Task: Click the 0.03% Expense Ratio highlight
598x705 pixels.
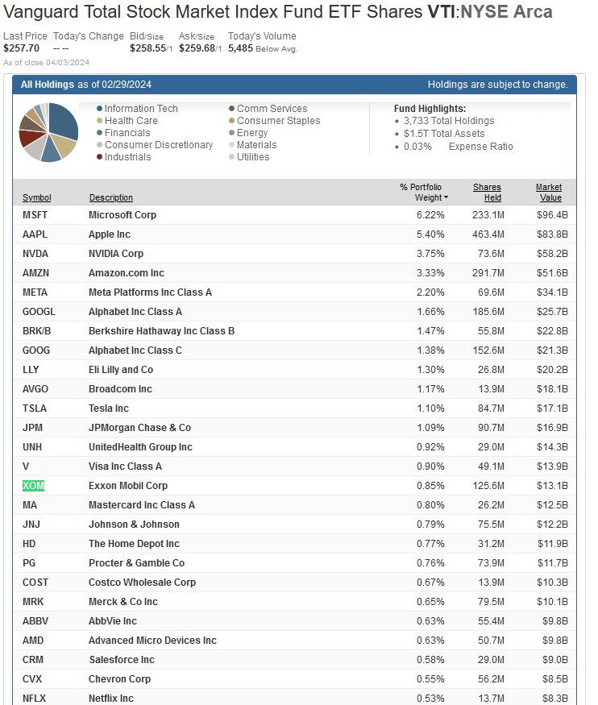Action: pos(458,147)
